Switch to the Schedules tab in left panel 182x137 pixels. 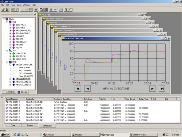(x=9, y=92)
